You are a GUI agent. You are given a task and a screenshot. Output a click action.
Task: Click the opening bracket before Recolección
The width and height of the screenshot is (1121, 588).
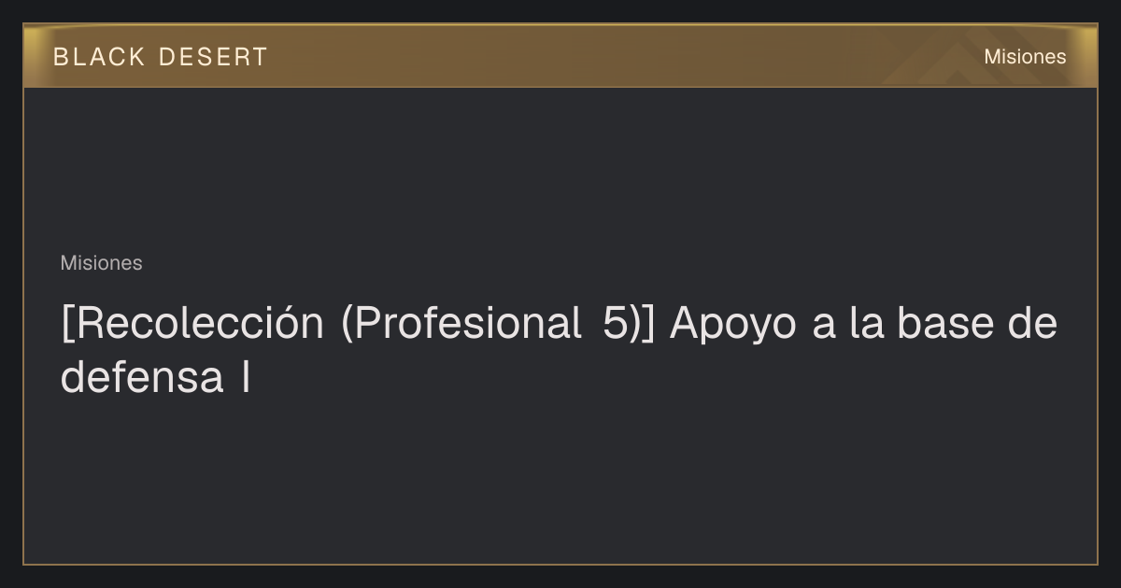click(x=66, y=326)
